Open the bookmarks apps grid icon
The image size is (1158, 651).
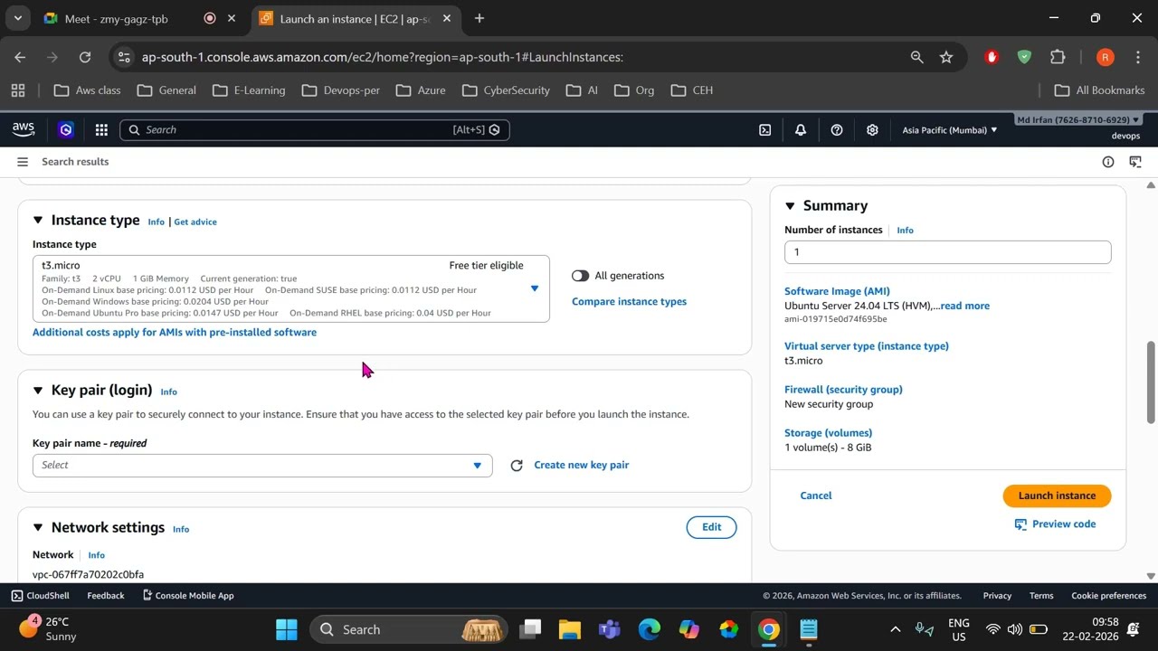pos(18,90)
